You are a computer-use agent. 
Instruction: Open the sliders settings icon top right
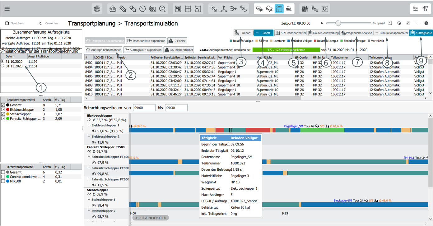(x=416, y=9)
